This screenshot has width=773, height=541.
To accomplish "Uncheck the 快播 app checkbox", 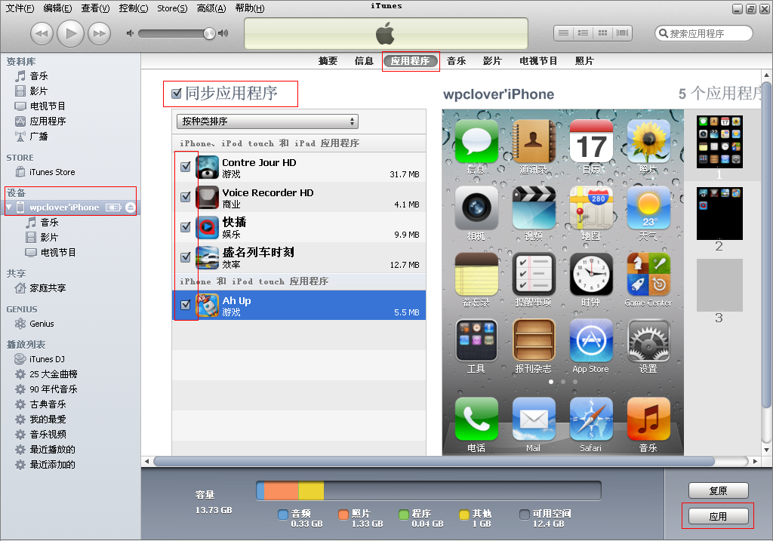I will 186,226.
